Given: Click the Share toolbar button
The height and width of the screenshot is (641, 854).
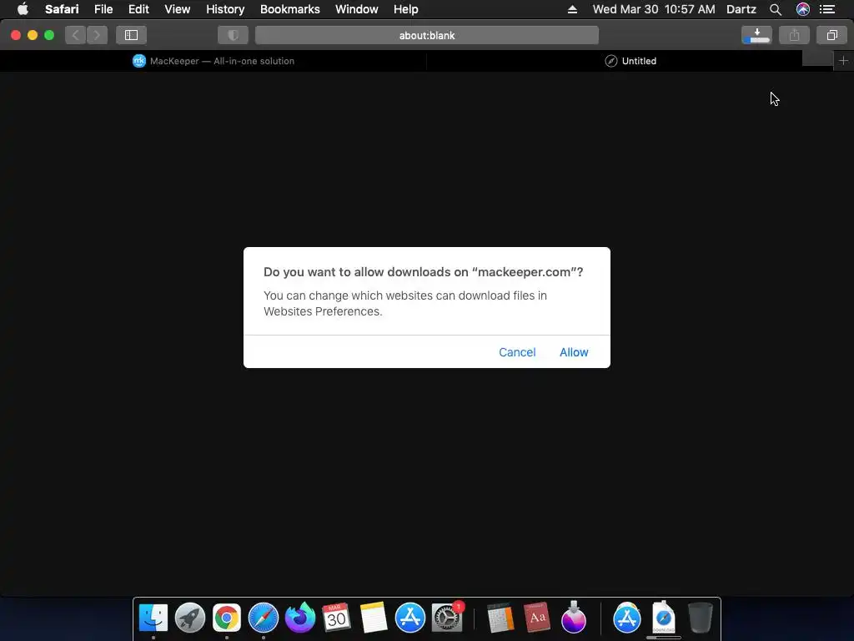Looking at the screenshot, I should [794, 35].
